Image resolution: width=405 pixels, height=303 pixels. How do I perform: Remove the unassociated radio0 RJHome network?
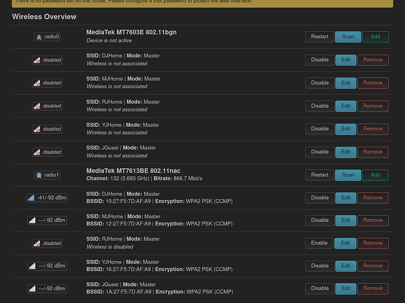click(373, 106)
